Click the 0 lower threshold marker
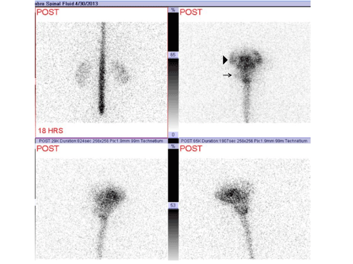Viewport: 353px width, 264px height. [173, 135]
